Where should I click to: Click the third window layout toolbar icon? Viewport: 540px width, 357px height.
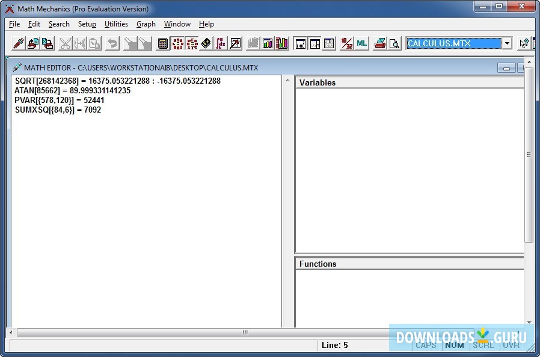(x=330, y=43)
